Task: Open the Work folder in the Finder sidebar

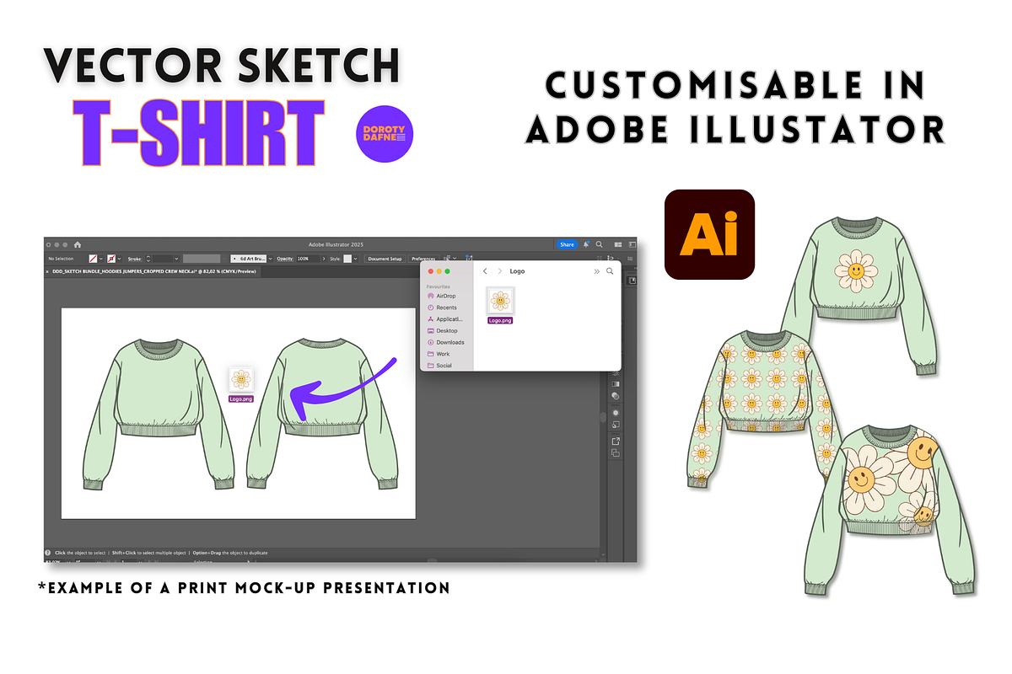Action: click(x=439, y=354)
